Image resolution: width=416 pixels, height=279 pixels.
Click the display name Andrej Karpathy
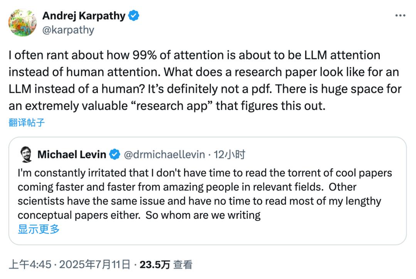(x=85, y=15)
